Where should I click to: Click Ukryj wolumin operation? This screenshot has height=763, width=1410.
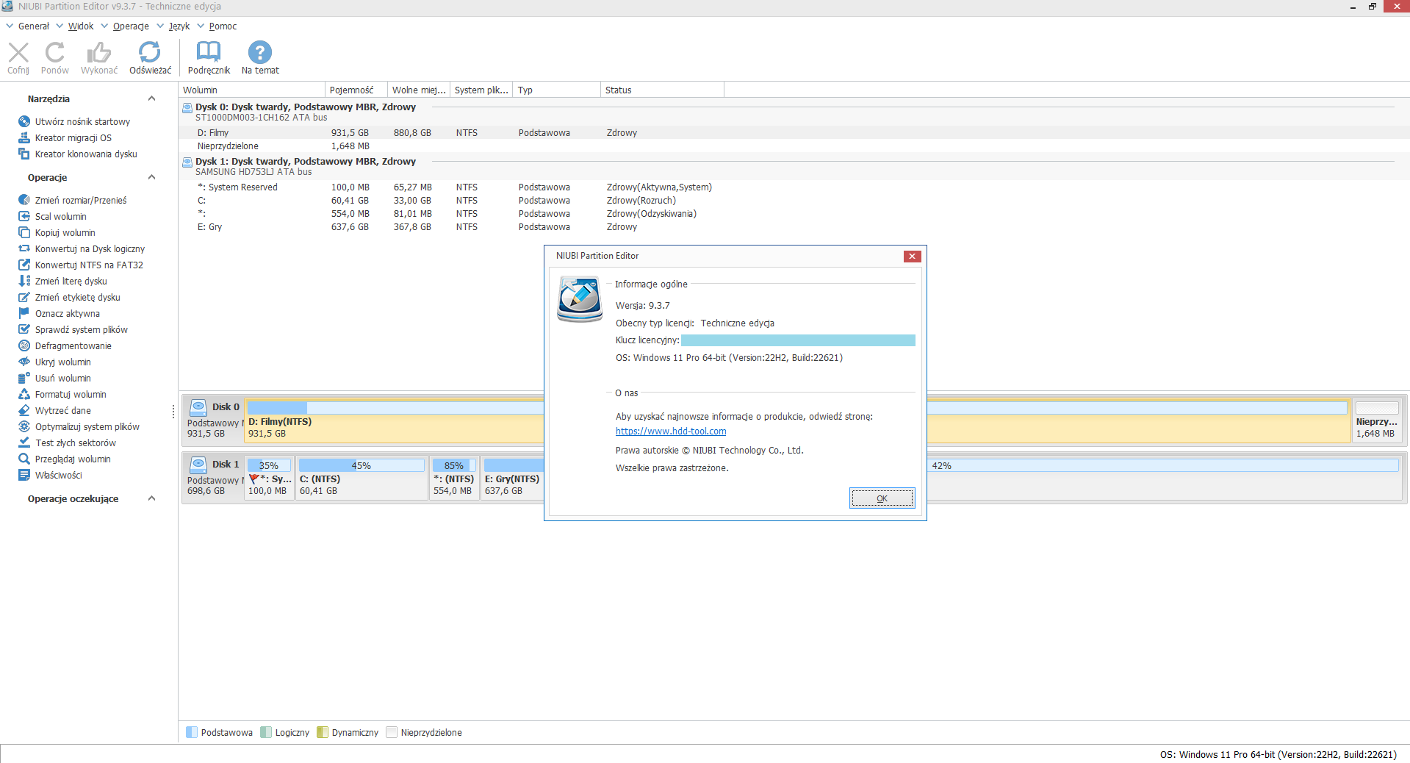pos(63,362)
